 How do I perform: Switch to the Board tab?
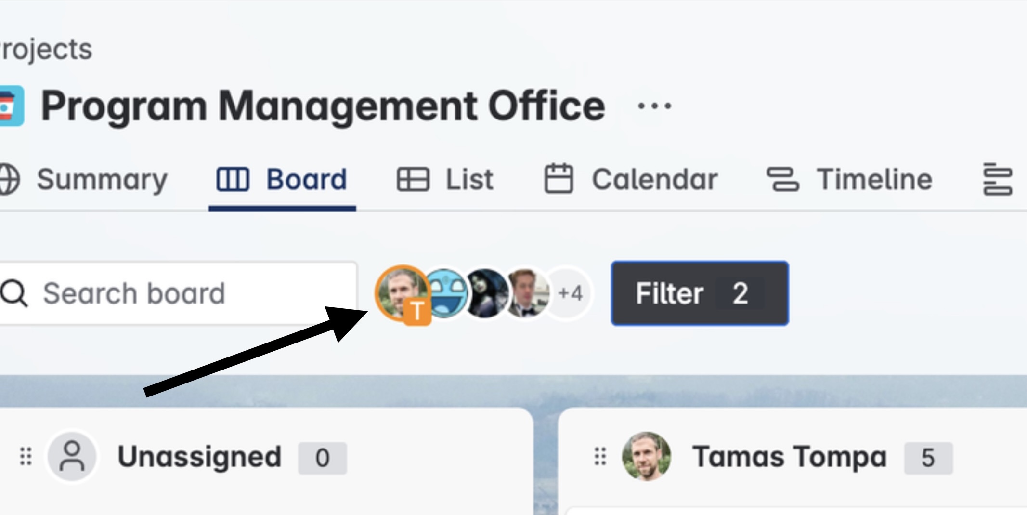coord(306,178)
